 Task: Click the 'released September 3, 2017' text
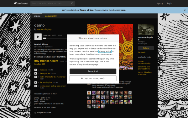click(45, 94)
